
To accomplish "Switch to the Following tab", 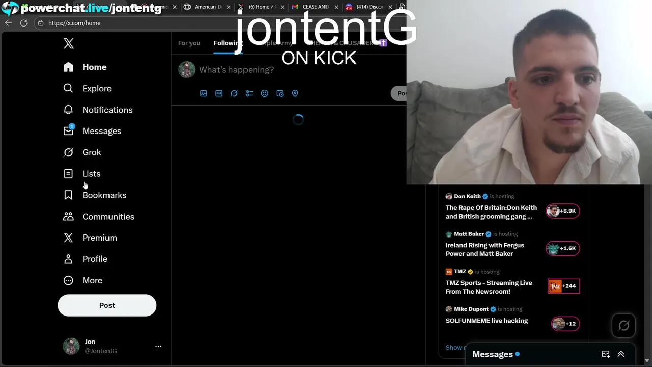I will 228,43.
